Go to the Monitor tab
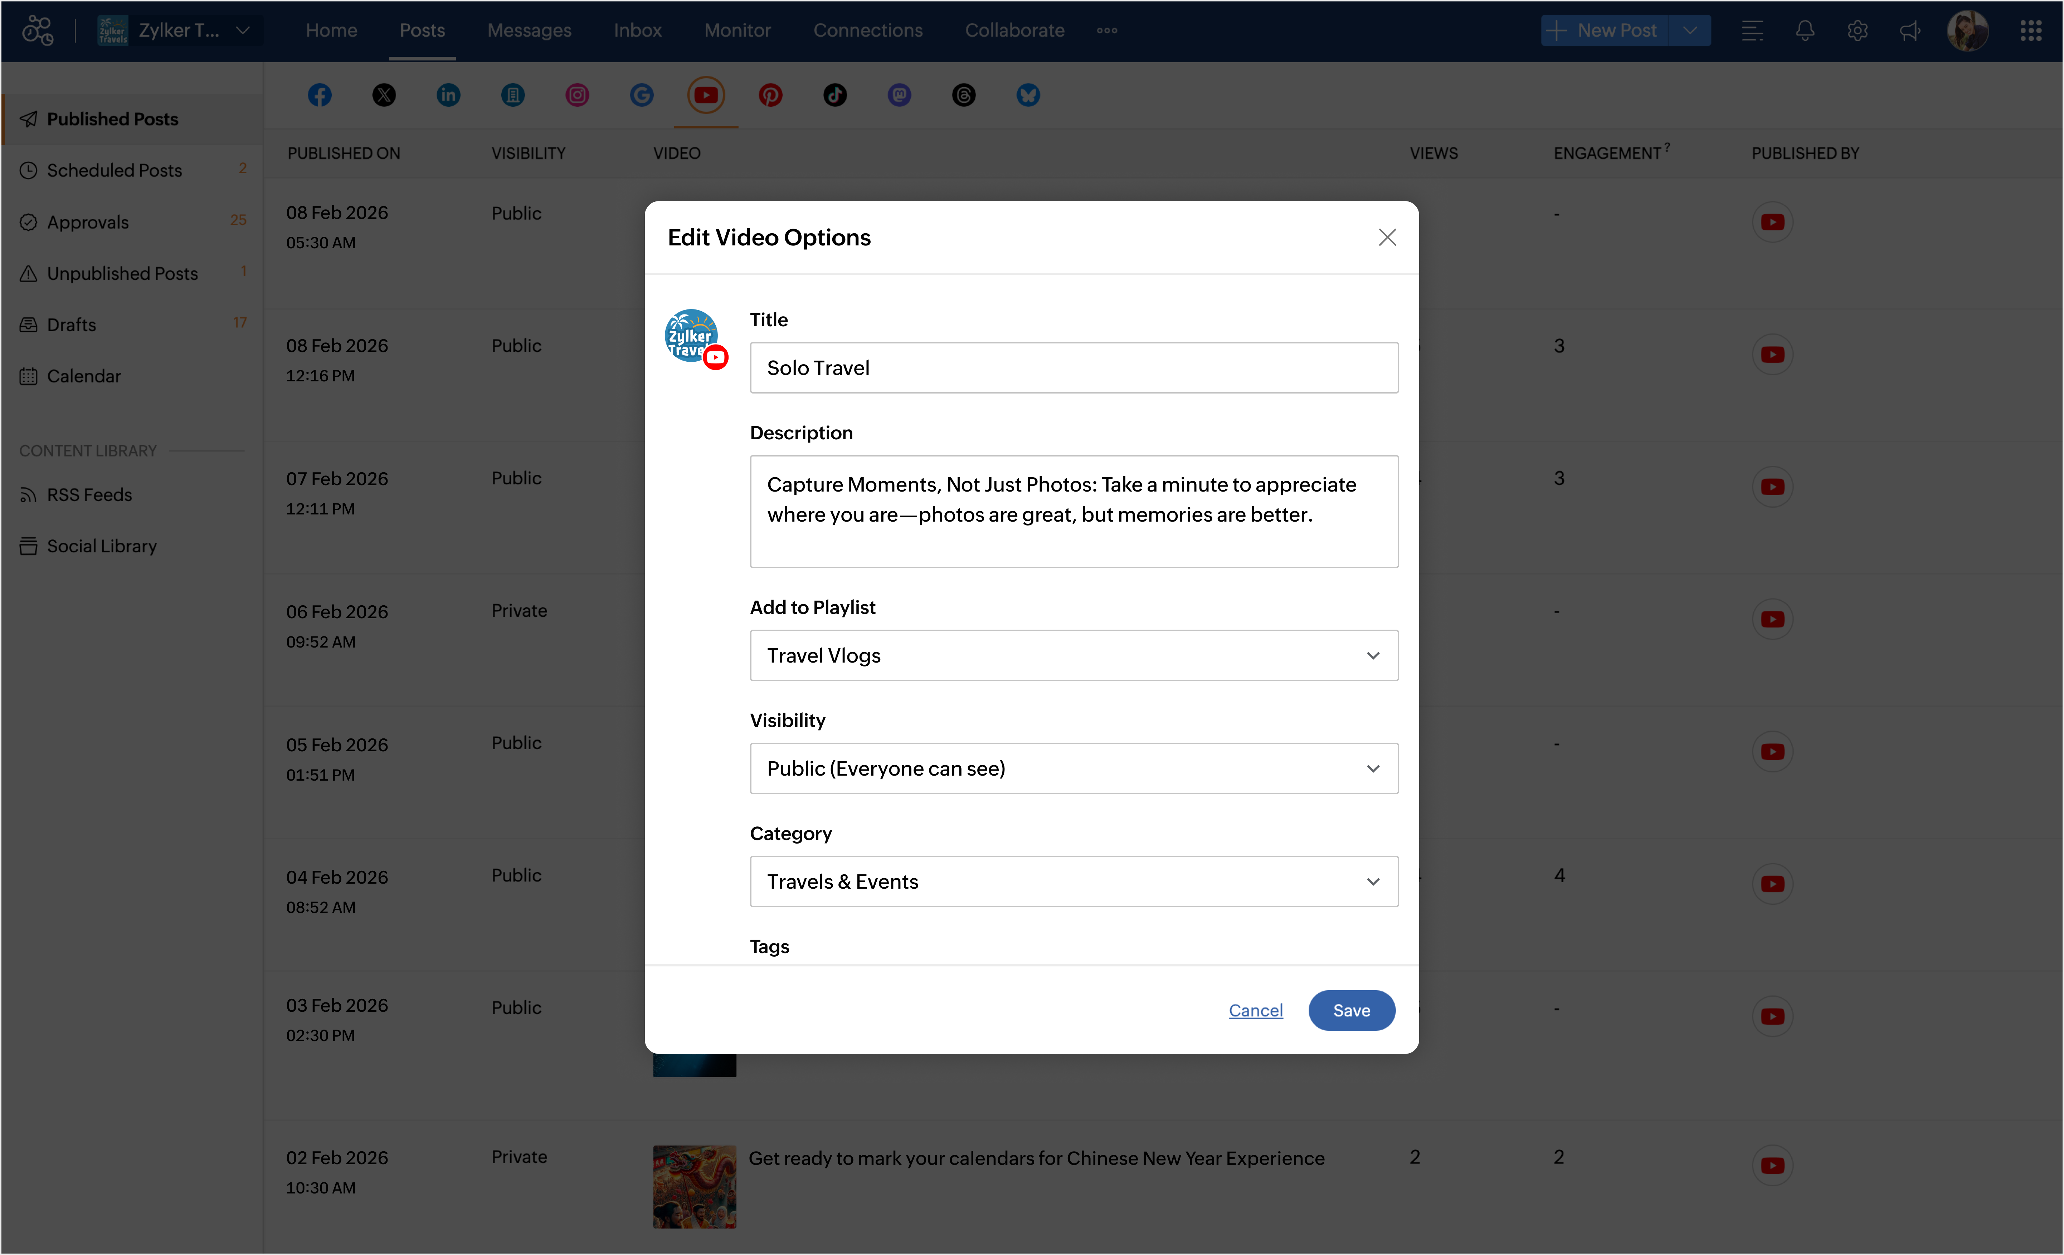This screenshot has height=1255, width=2064. [736, 31]
